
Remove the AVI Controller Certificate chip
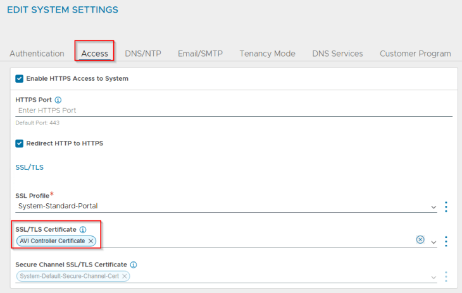click(x=91, y=241)
